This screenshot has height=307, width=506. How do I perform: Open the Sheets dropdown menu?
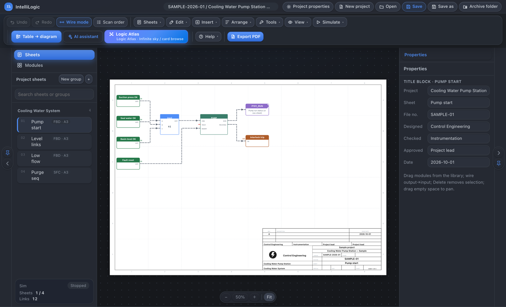(x=149, y=22)
